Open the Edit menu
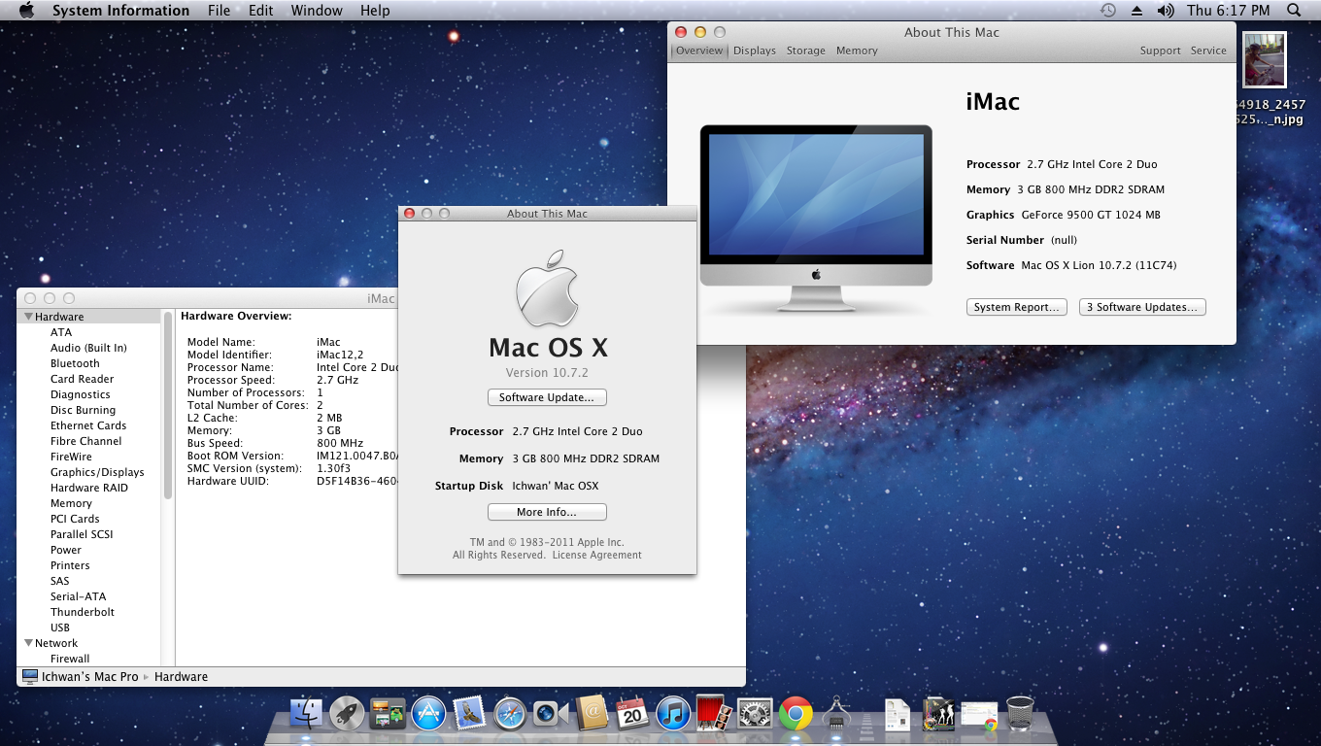The height and width of the screenshot is (746, 1321). [x=260, y=11]
